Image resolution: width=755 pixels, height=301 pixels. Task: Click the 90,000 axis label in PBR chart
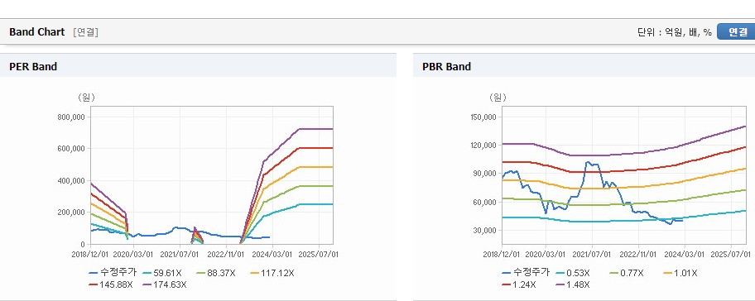485,174
